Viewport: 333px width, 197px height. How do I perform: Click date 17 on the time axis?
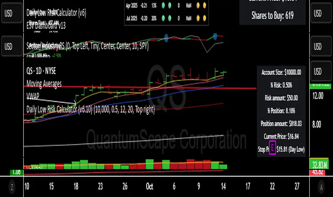[x=248, y=187]
